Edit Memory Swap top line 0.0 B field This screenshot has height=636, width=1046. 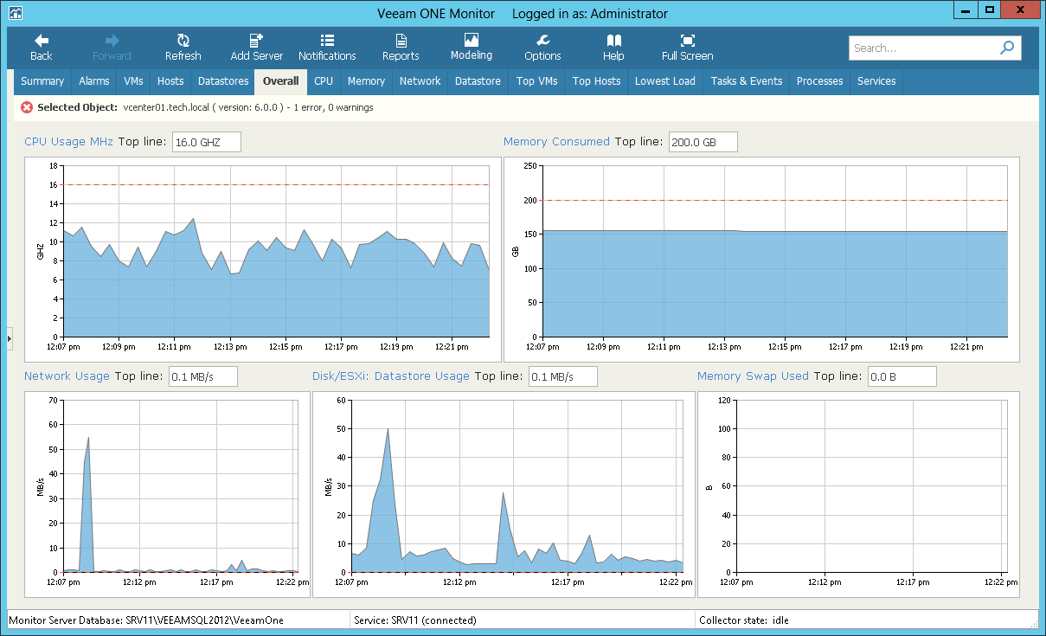click(902, 376)
